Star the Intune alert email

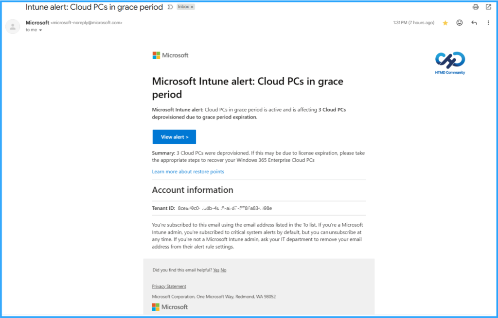(445, 22)
